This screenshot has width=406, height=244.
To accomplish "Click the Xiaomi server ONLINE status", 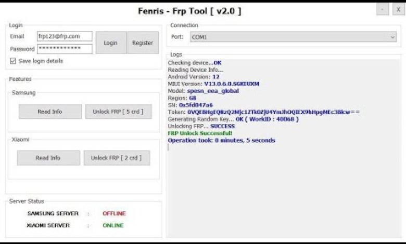I will pos(113,225).
